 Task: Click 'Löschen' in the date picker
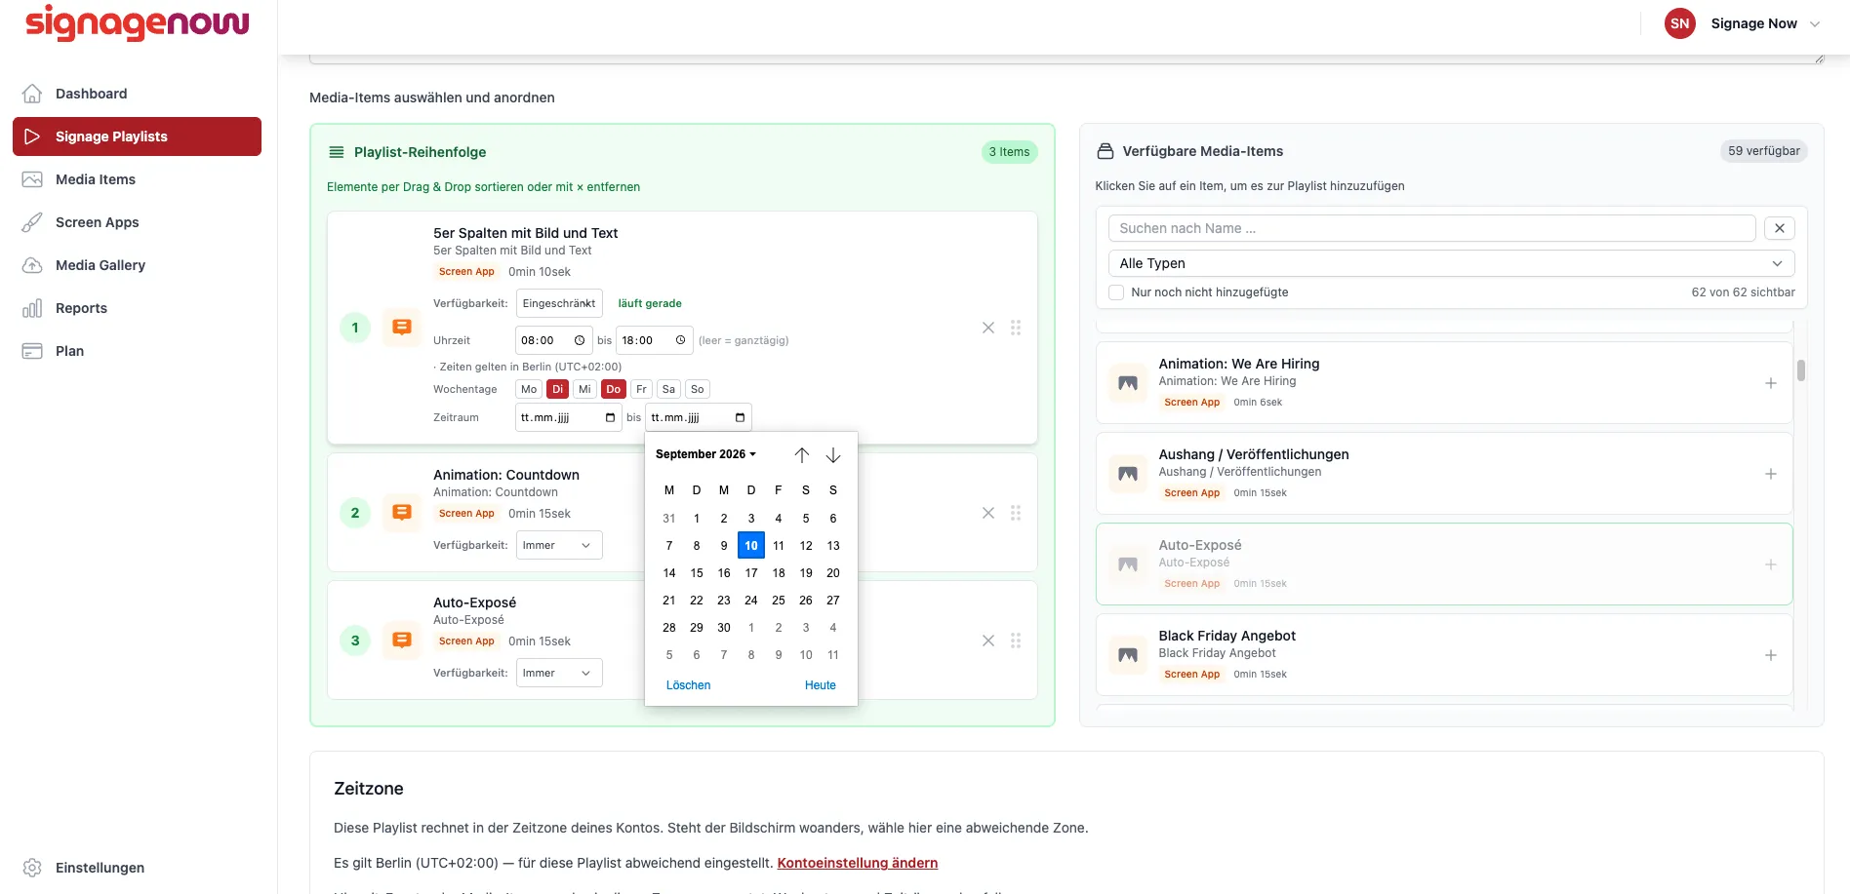(688, 685)
